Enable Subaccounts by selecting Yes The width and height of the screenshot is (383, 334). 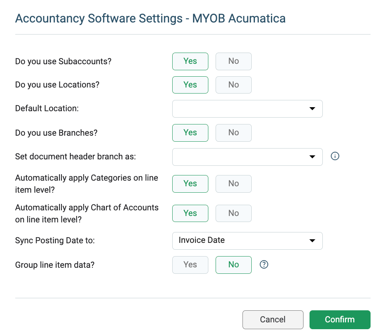click(x=190, y=61)
